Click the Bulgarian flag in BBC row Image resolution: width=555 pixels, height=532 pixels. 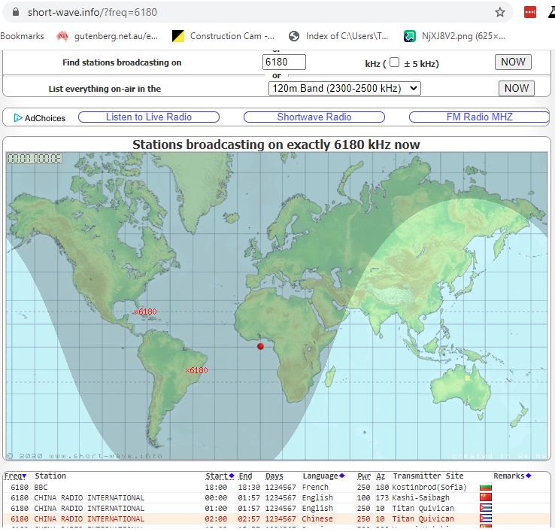click(486, 488)
